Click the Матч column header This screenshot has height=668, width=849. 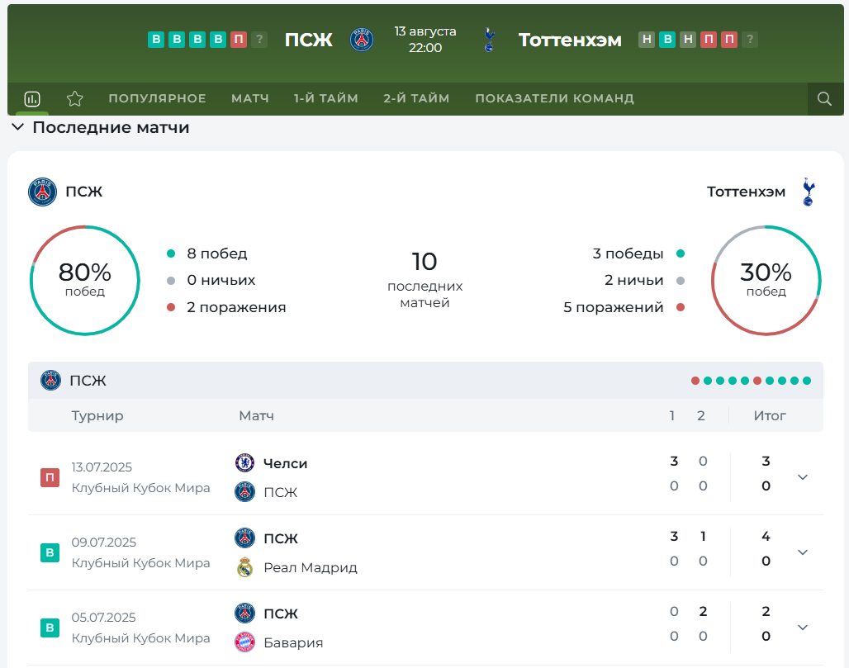pyautogui.click(x=257, y=415)
